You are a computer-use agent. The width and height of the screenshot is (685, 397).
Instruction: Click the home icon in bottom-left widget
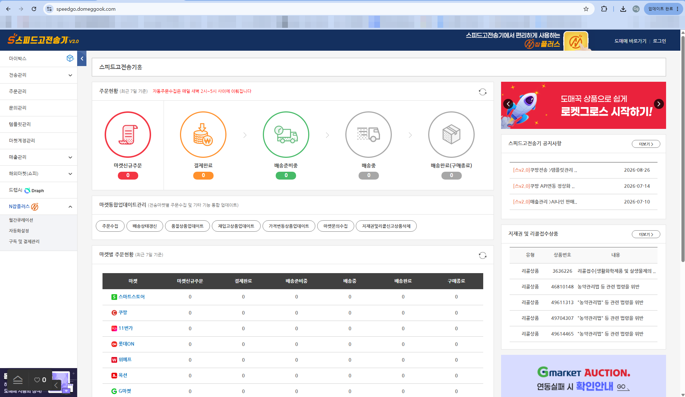(x=18, y=380)
